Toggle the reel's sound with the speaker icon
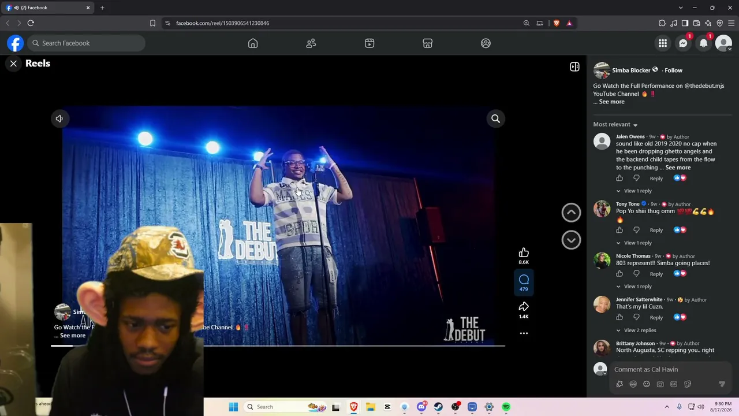Image resolution: width=739 pixels, height=416 pixels. (59, 118)
